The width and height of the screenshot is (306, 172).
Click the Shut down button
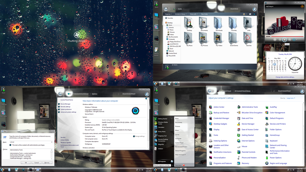[x=180, y=165]
